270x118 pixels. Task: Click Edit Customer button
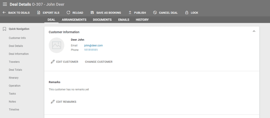(x=65, y=62)
